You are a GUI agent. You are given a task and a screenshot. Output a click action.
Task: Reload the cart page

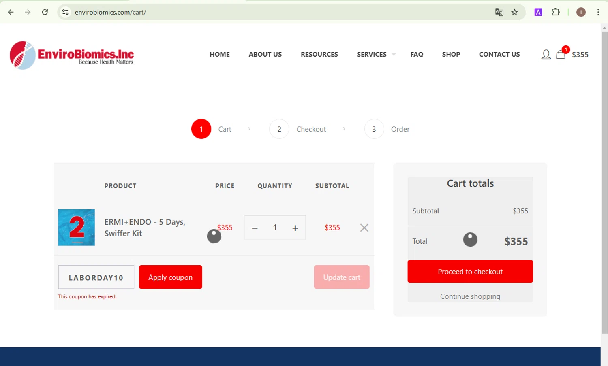(x=45, y=12)
